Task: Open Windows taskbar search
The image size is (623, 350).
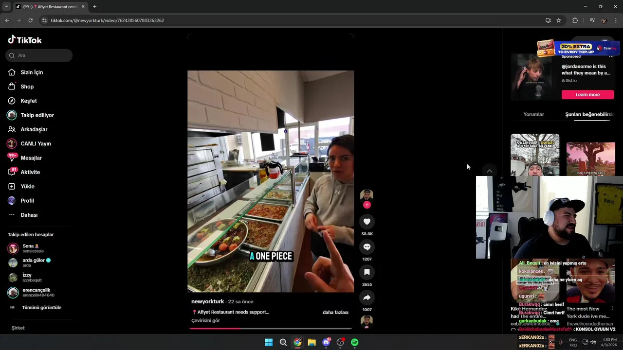Action: [x=283, y=342]
